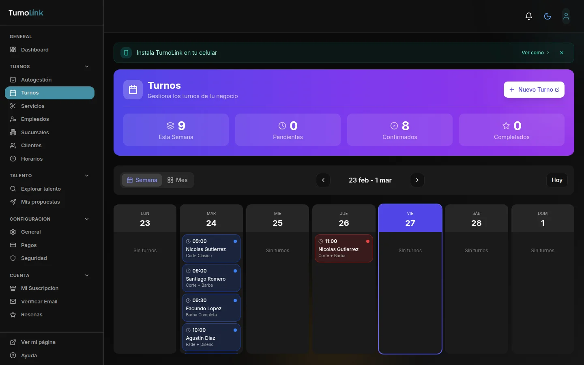Click the Nuevo Turno button
This screenshot has width=584, height=365.
click(534, 90)
